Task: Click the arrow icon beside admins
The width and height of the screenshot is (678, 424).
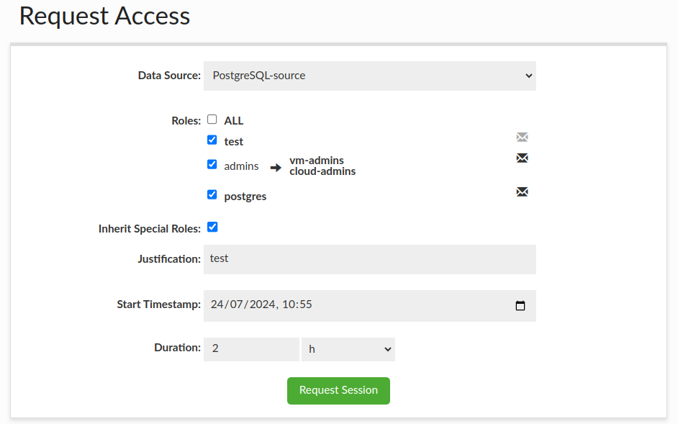Action: pos(276,168)
